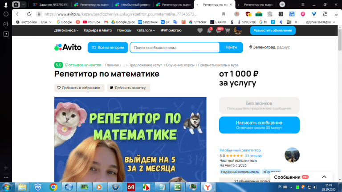Open the Avito favorites heart icon
342x192 pixels.
click(200, 31)
